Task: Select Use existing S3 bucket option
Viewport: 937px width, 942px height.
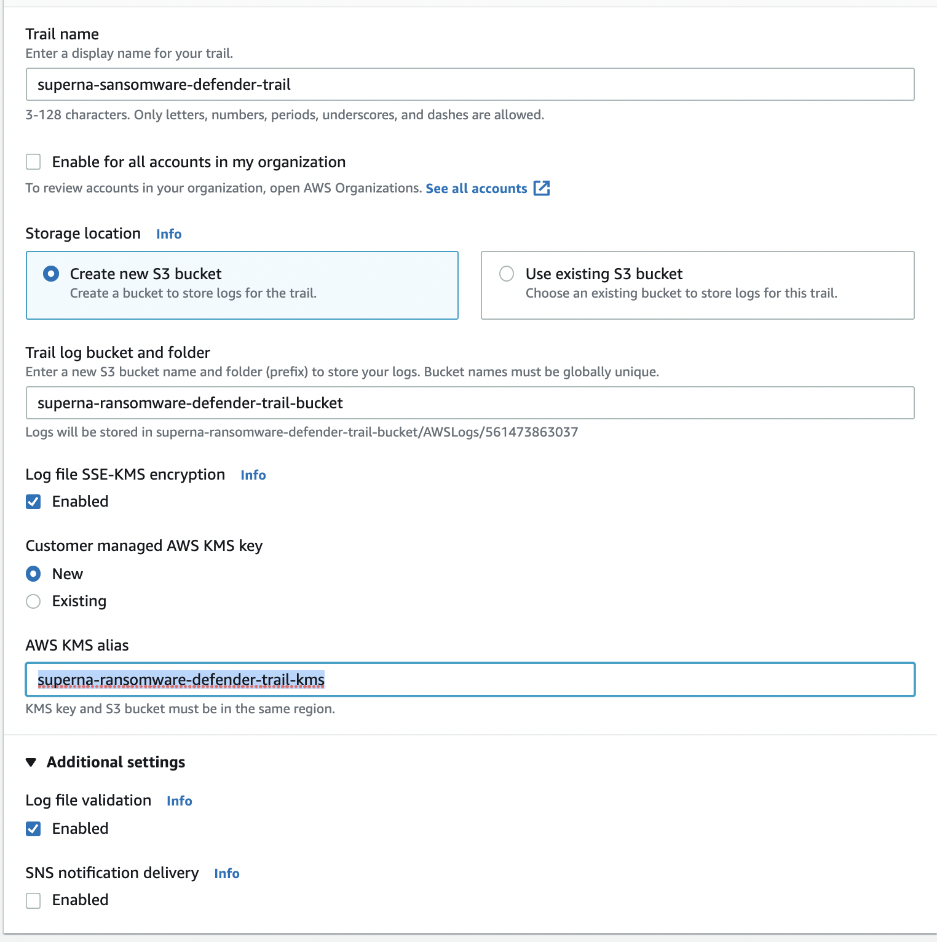Action: [x=506, y=274]
